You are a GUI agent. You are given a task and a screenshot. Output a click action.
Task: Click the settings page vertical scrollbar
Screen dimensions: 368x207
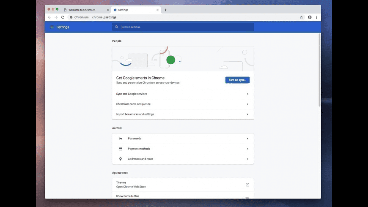[x=319, y=70]
